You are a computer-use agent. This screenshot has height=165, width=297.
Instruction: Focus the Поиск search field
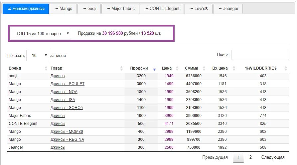(x=260, y=55)
